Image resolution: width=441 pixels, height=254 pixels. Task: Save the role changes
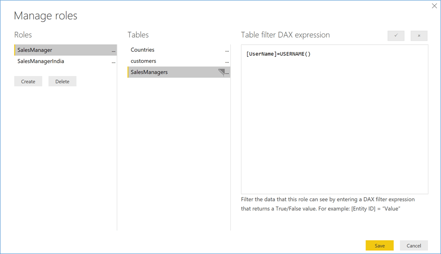379,246
